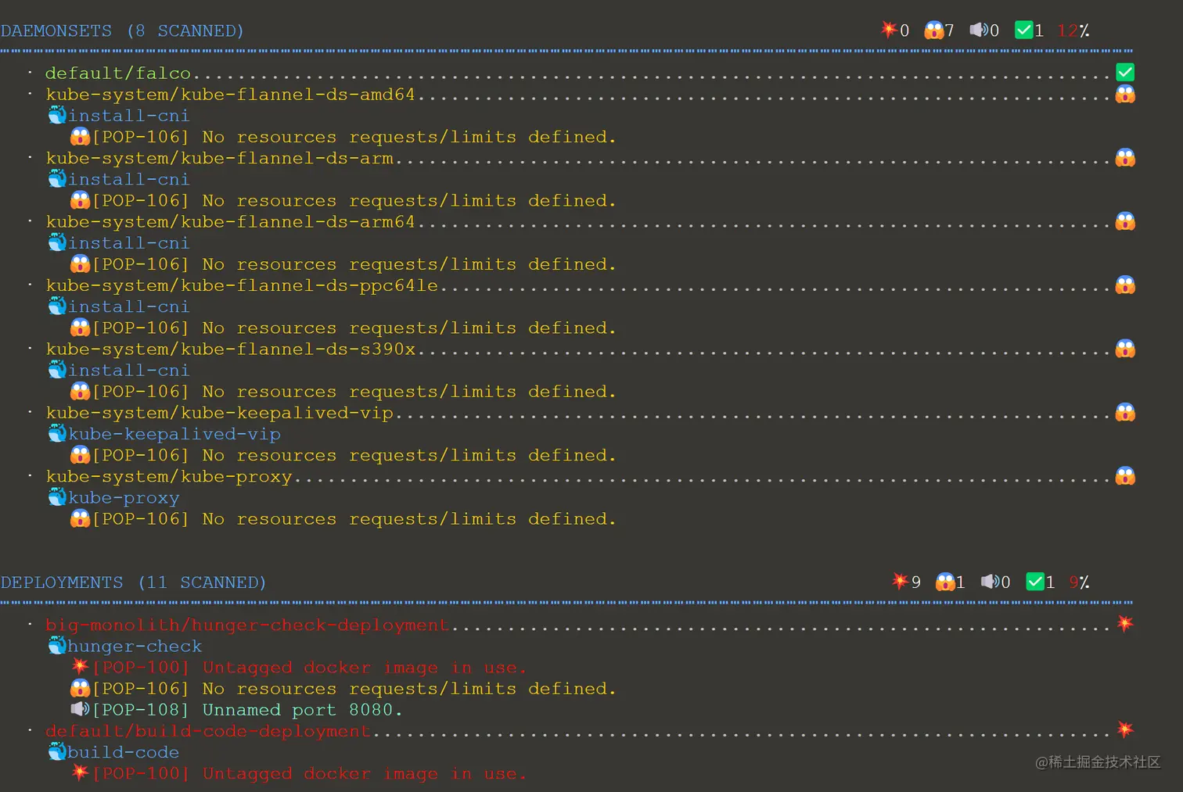Select the kube-system/kube-flannel-ds-ppc64le entry
The image size is (1183, 792).
click(242, 285)
